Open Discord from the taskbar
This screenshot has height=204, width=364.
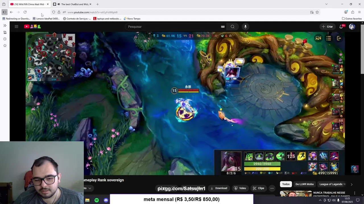tap(106, 200)
